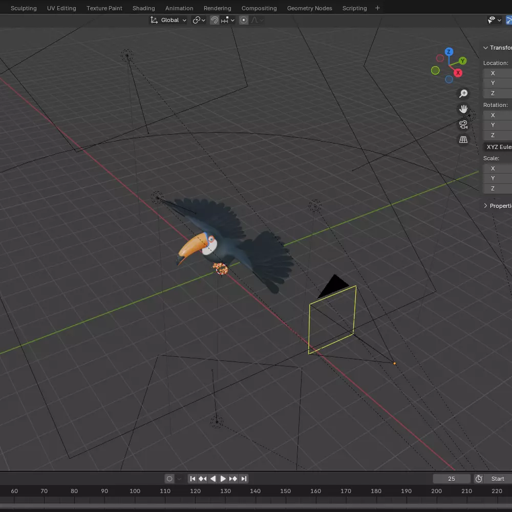512x512 pixels.
Task: Open object visibility and selectability dropdown
Action: pyautogui.click(x=494, y=20)
